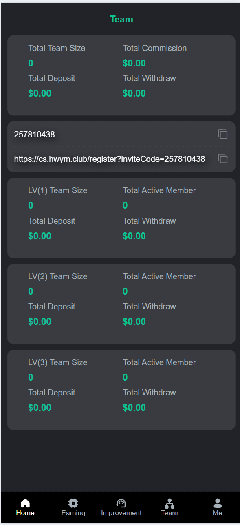Tap LV(1) Total Active Member count
240x525 pixels.
click(125, 205)
